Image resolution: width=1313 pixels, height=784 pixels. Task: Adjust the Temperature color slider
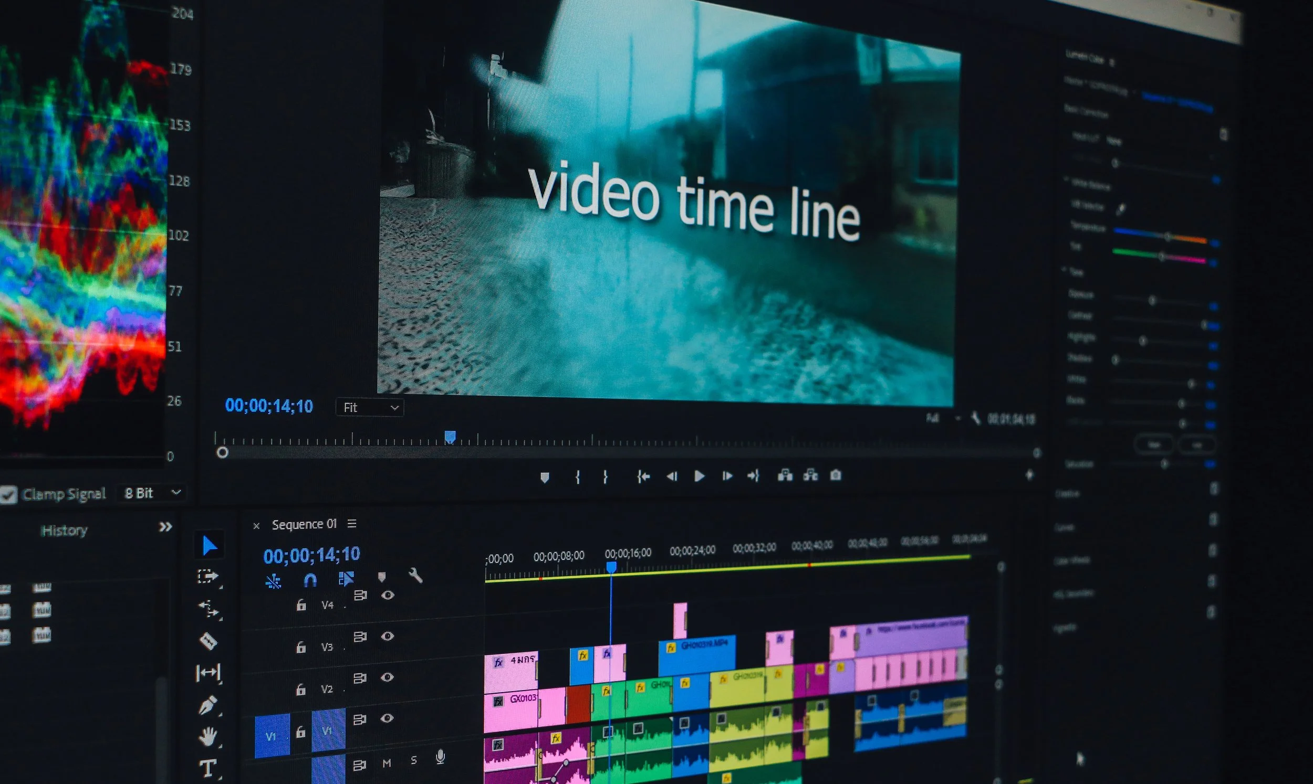(1167, 236)
